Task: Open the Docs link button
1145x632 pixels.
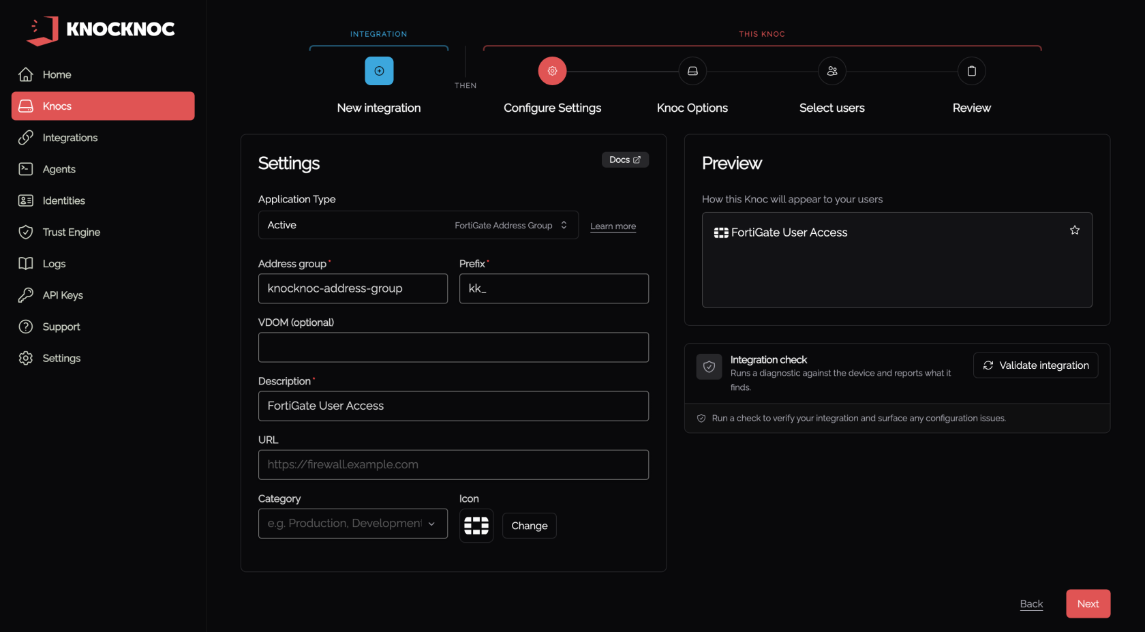Action: click(x=625, y=160)
